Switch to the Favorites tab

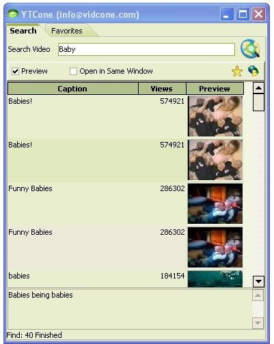pyautogui.click(x=67, y=31)
